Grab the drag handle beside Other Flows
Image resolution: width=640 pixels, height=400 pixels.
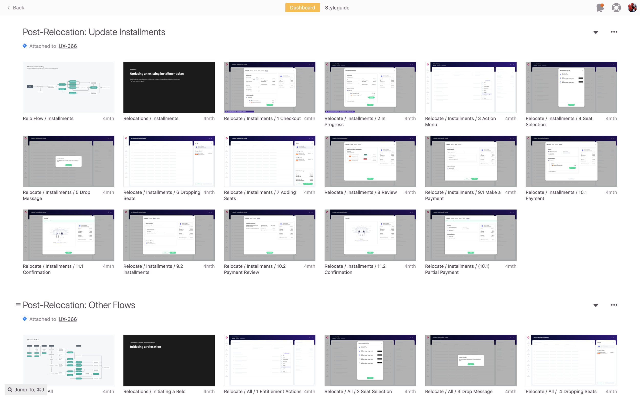pyautogui.click(x=18, y=305)
